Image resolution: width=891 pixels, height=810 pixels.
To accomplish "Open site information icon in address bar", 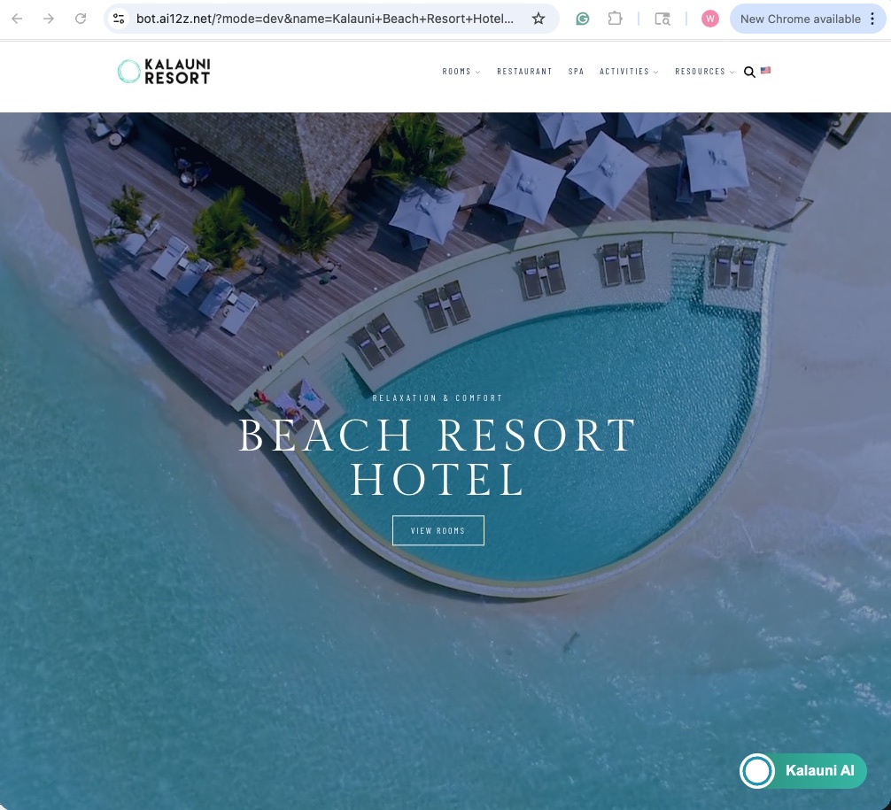I will (x=119, y=19).
